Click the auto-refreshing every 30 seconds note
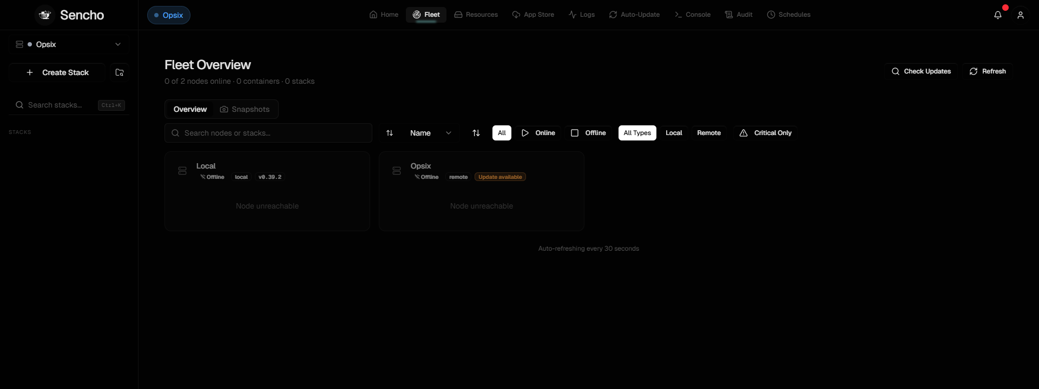This screenshot has width=1039, height=389. [x=589, y=249]
